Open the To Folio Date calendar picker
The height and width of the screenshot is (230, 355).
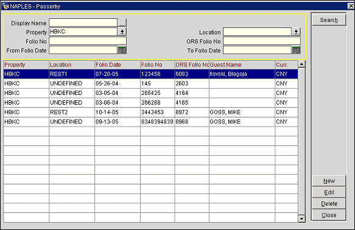(x=296, y=51)
